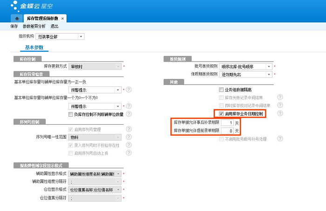The height and width of the screenshot is (211, 326).
Task: Uncheck 启用库存业务日期控制 checkbox
Action: pos(221,113)
